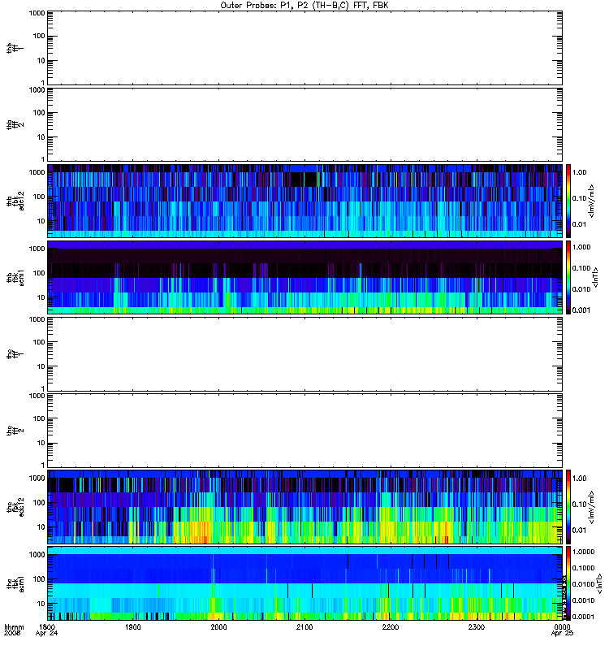Click the "<|mV/m|>" unit beside thc edc12 color bar
Screen dimensions: 609x650
(x=592, y=506)
